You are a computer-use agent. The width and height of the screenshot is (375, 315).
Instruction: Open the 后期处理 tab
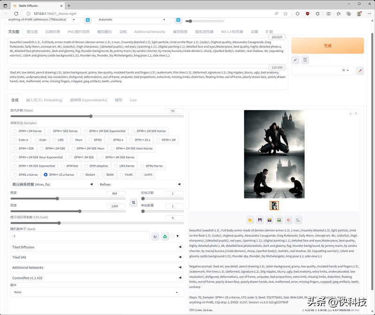[52, 31]
